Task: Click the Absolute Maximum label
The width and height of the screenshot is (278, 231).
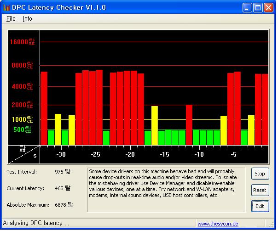Action: 28,205
